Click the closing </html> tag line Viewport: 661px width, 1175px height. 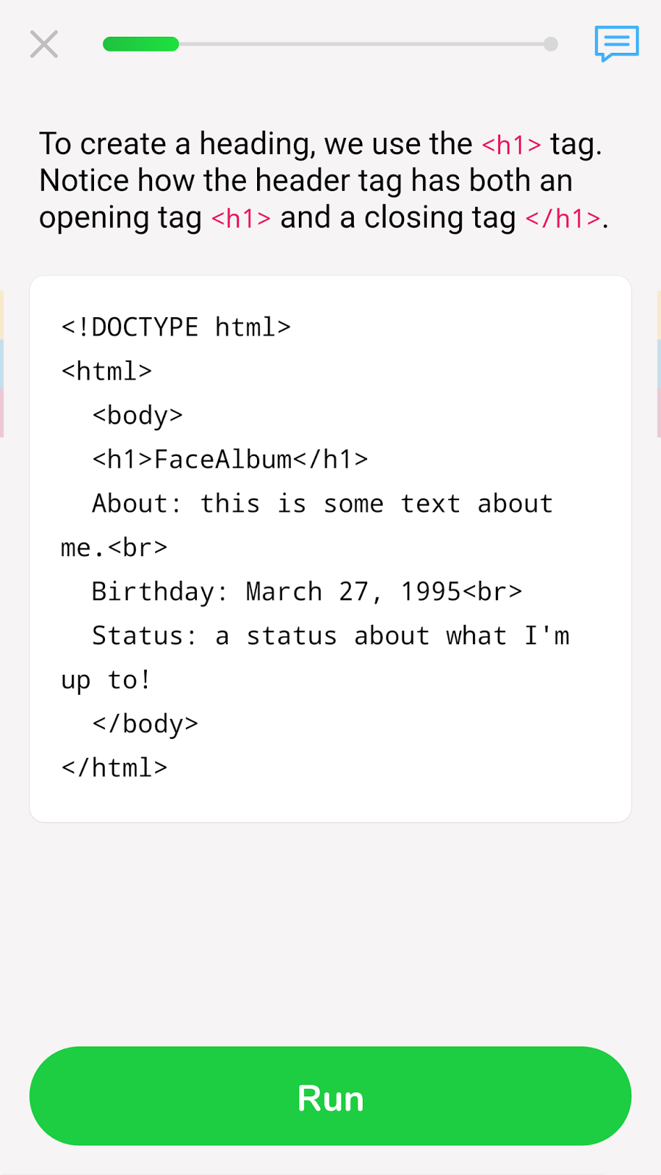pyautogui.click(x=115, y=768)
